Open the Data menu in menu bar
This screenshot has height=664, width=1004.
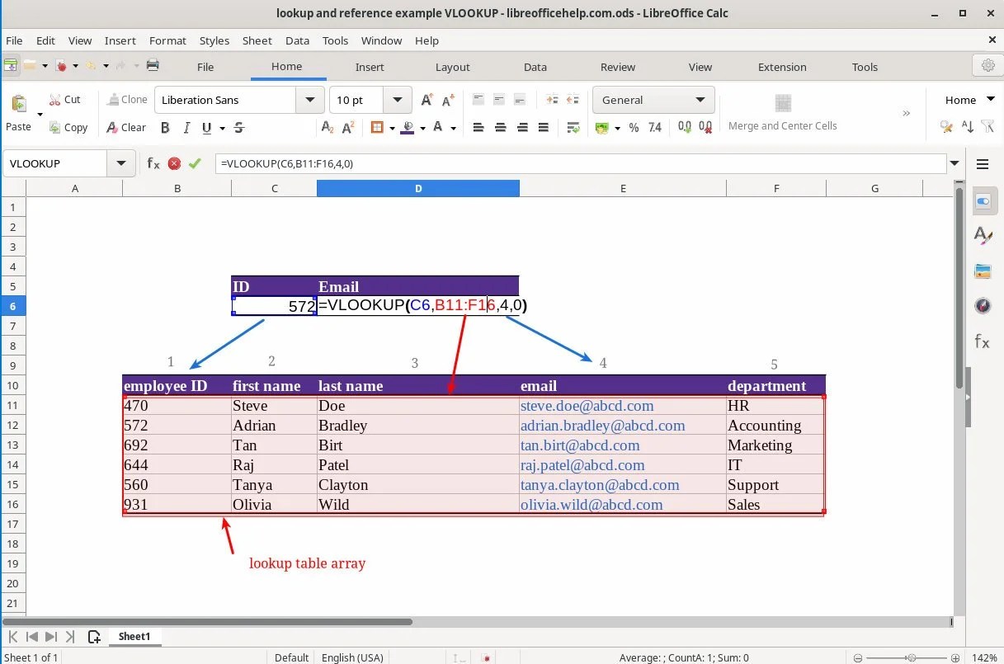pos(297,40)
